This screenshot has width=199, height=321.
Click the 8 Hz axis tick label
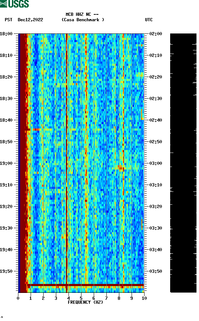pyautogui.click(x=119, y=298)
